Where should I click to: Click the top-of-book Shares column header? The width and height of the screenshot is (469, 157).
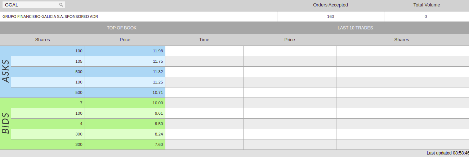pos(43,40)
